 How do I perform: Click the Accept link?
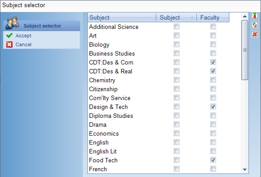(23, 36)
